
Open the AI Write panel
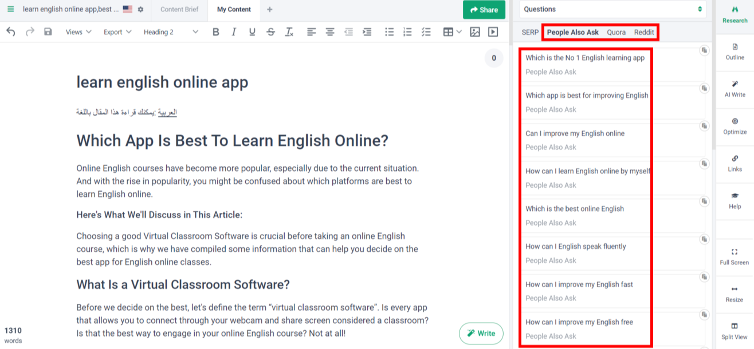[734, 90]
